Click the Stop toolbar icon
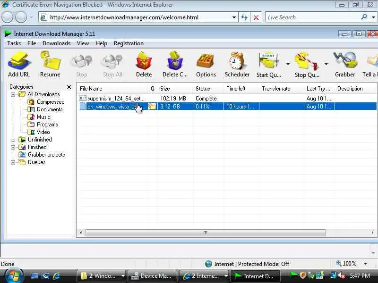Screen dimensions: 378x283 click(81, 64)
